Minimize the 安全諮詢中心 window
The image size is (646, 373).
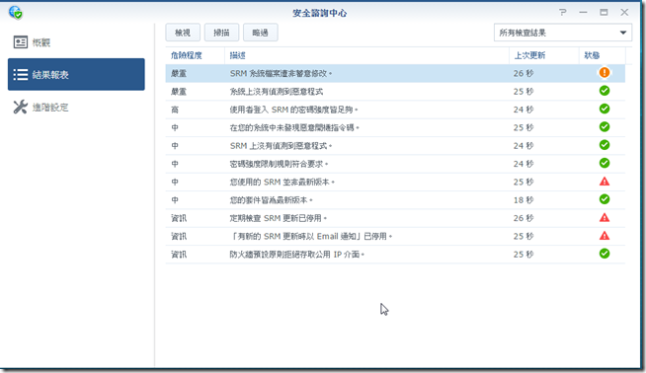coord(583,13)
